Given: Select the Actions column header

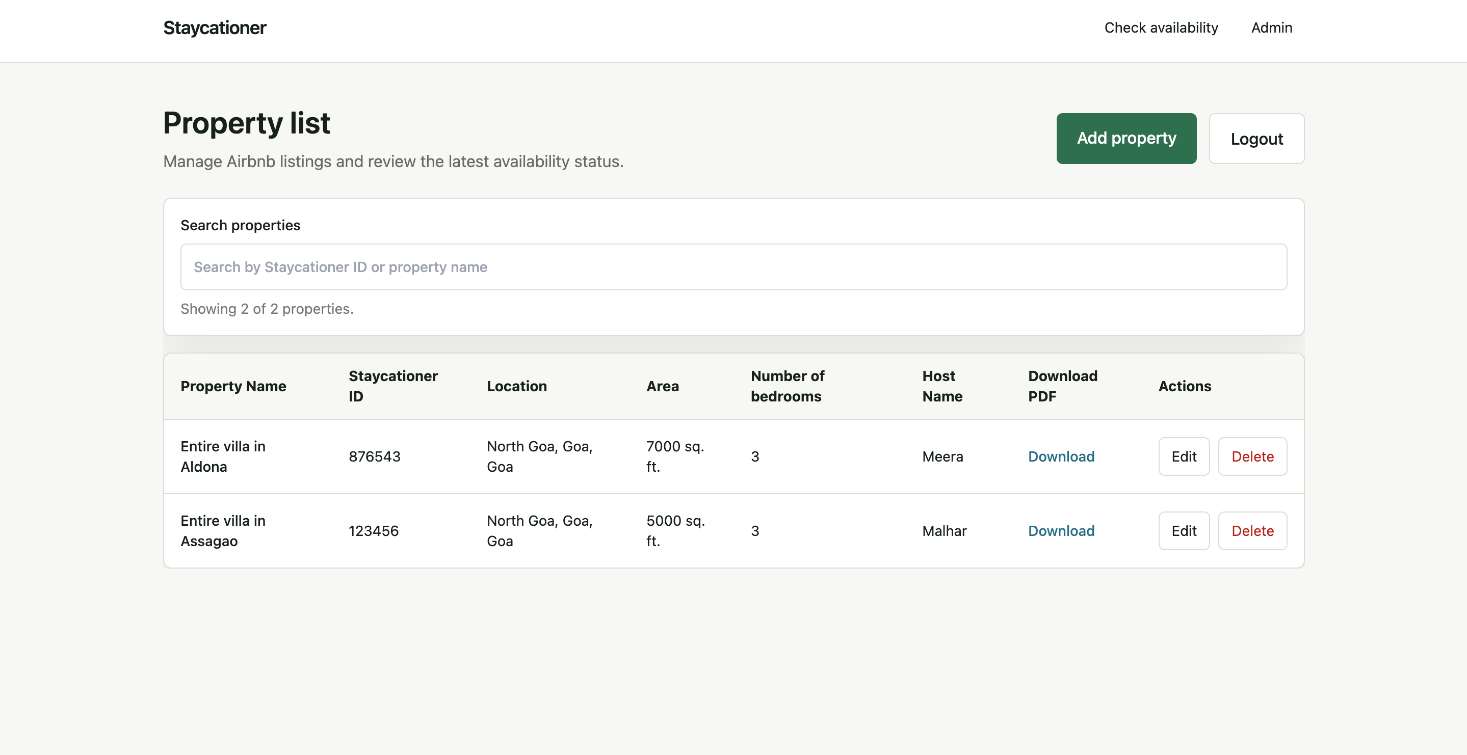Looking at the screenshot, I should click(1185, 386).
